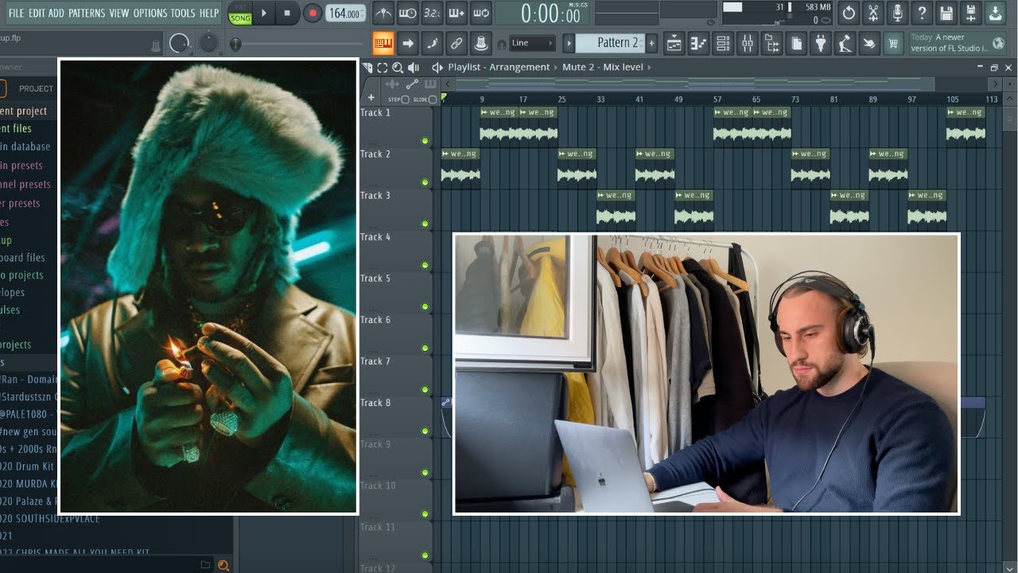Open the FILE menu
The width and height of the screenshot is (1018, 573).
[x=16, y=13]
